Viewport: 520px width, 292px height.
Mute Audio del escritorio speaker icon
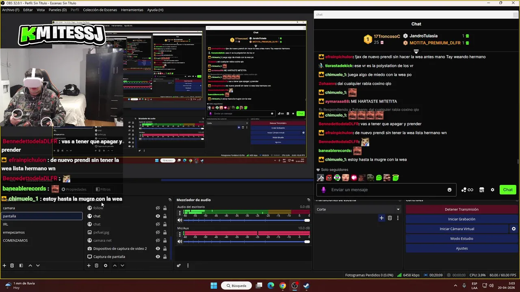tap(180, 220)
